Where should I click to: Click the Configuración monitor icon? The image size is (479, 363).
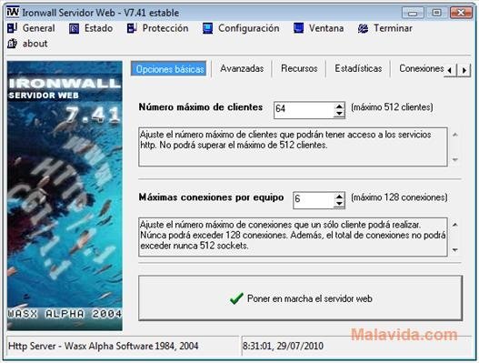(207, 28)
